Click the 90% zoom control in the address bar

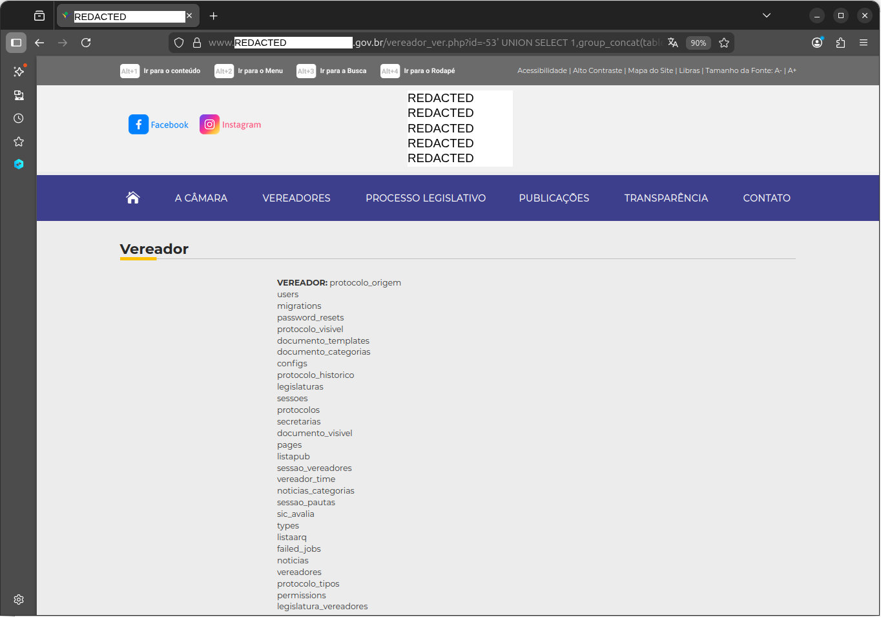coord(698,43)
